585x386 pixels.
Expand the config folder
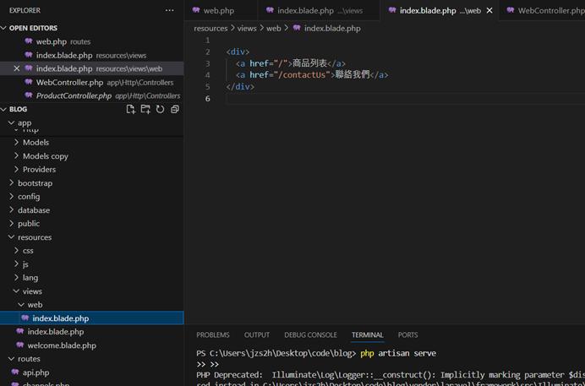tap(12, 196)
